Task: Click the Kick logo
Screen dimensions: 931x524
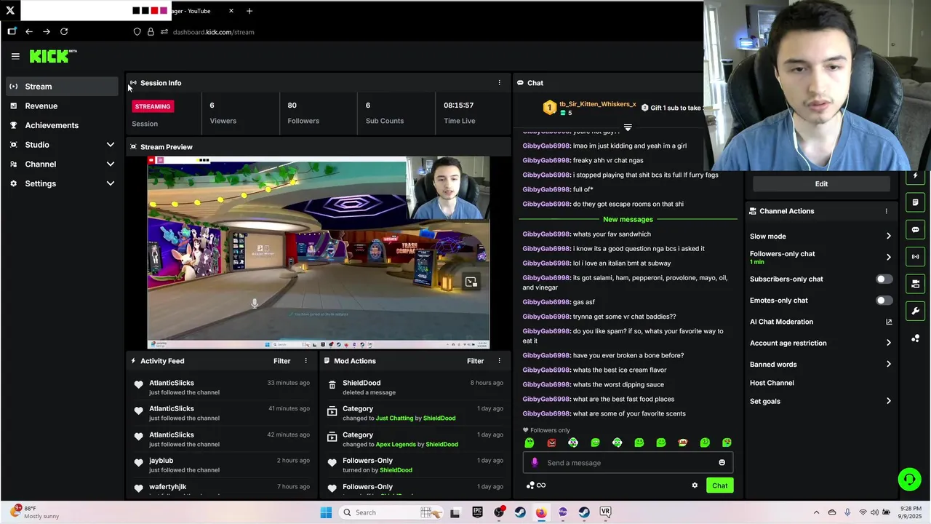Action: [x=52, y=56]
